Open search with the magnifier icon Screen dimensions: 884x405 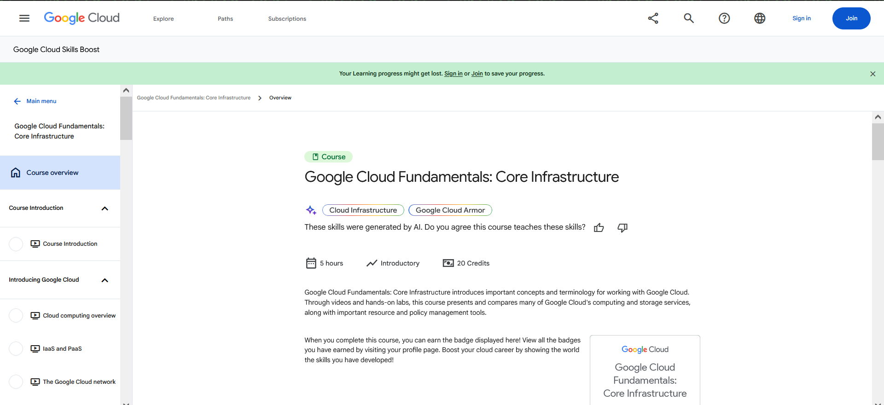point(689,18)
